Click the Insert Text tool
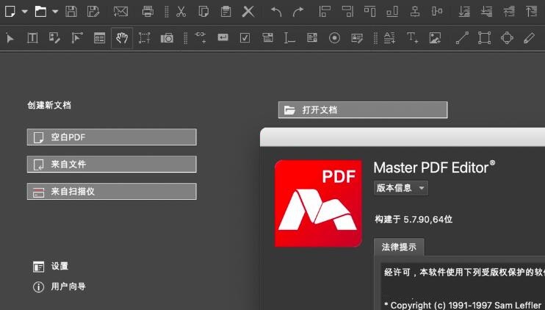Viewport: 545px width, 310px height. (x=413, y=37)
